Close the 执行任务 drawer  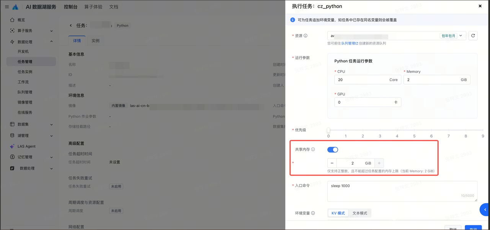(480, 6)
